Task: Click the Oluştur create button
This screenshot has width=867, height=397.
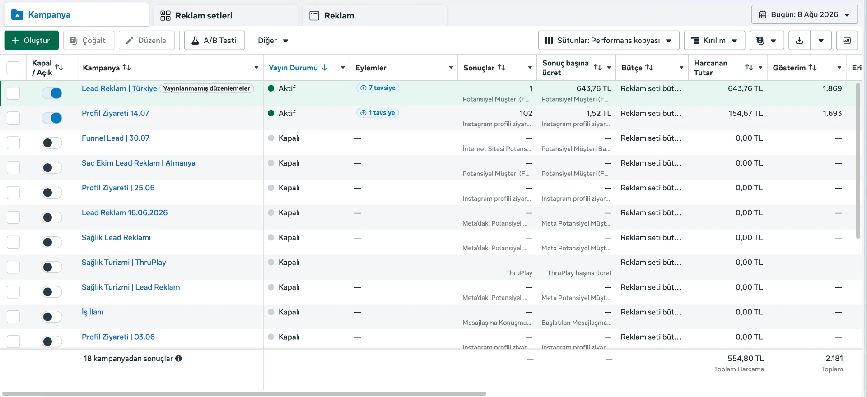Action: click(32, 41)
